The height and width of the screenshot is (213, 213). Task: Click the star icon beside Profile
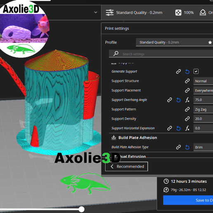[210, 43]
